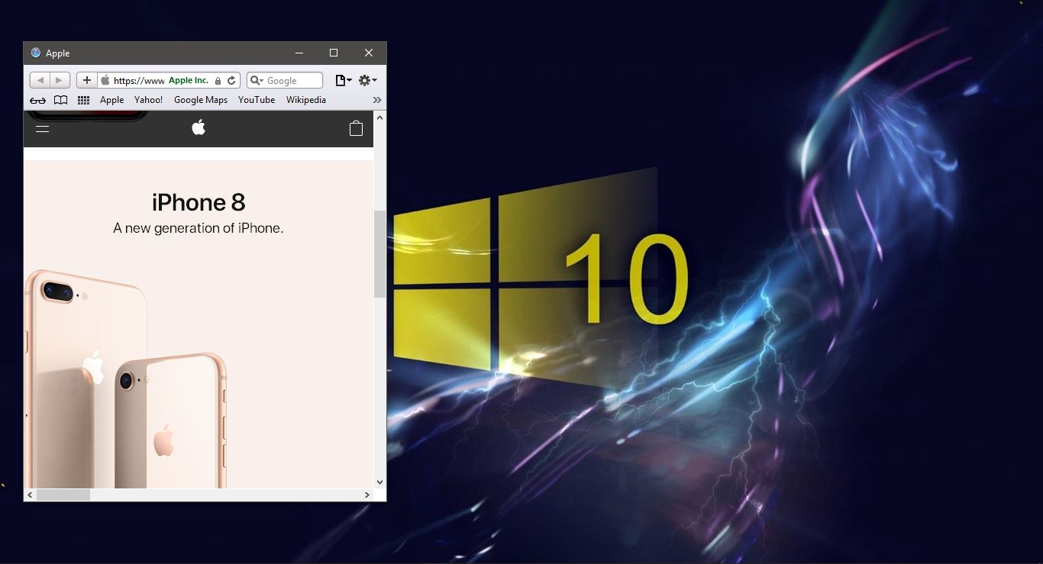Click the Safari compass icon in title bar
1043x564 pixels.
click(36, 53)
